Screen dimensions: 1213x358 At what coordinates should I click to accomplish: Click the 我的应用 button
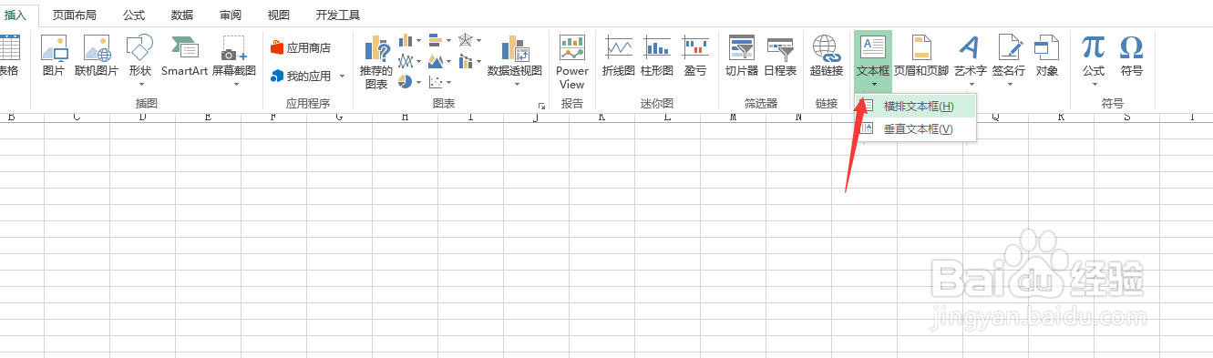point(301,77)
